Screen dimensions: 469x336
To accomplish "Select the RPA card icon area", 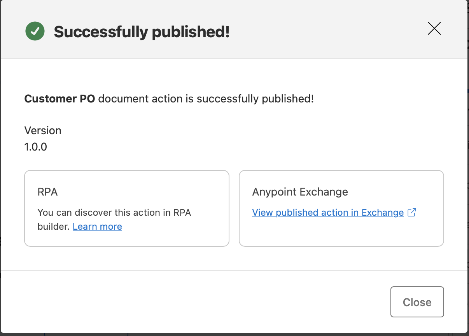I will (x=47, y=192).
